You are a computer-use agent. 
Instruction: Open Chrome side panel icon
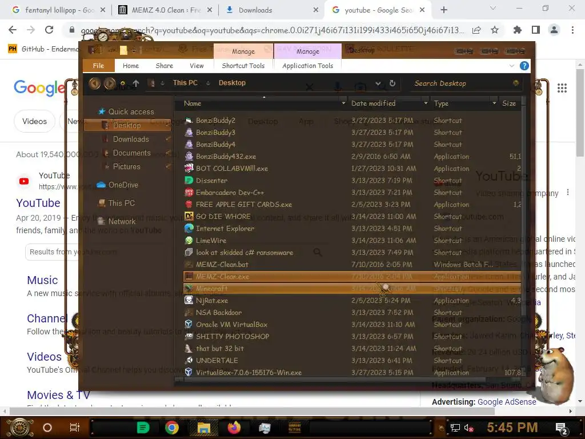coord(536,30)
